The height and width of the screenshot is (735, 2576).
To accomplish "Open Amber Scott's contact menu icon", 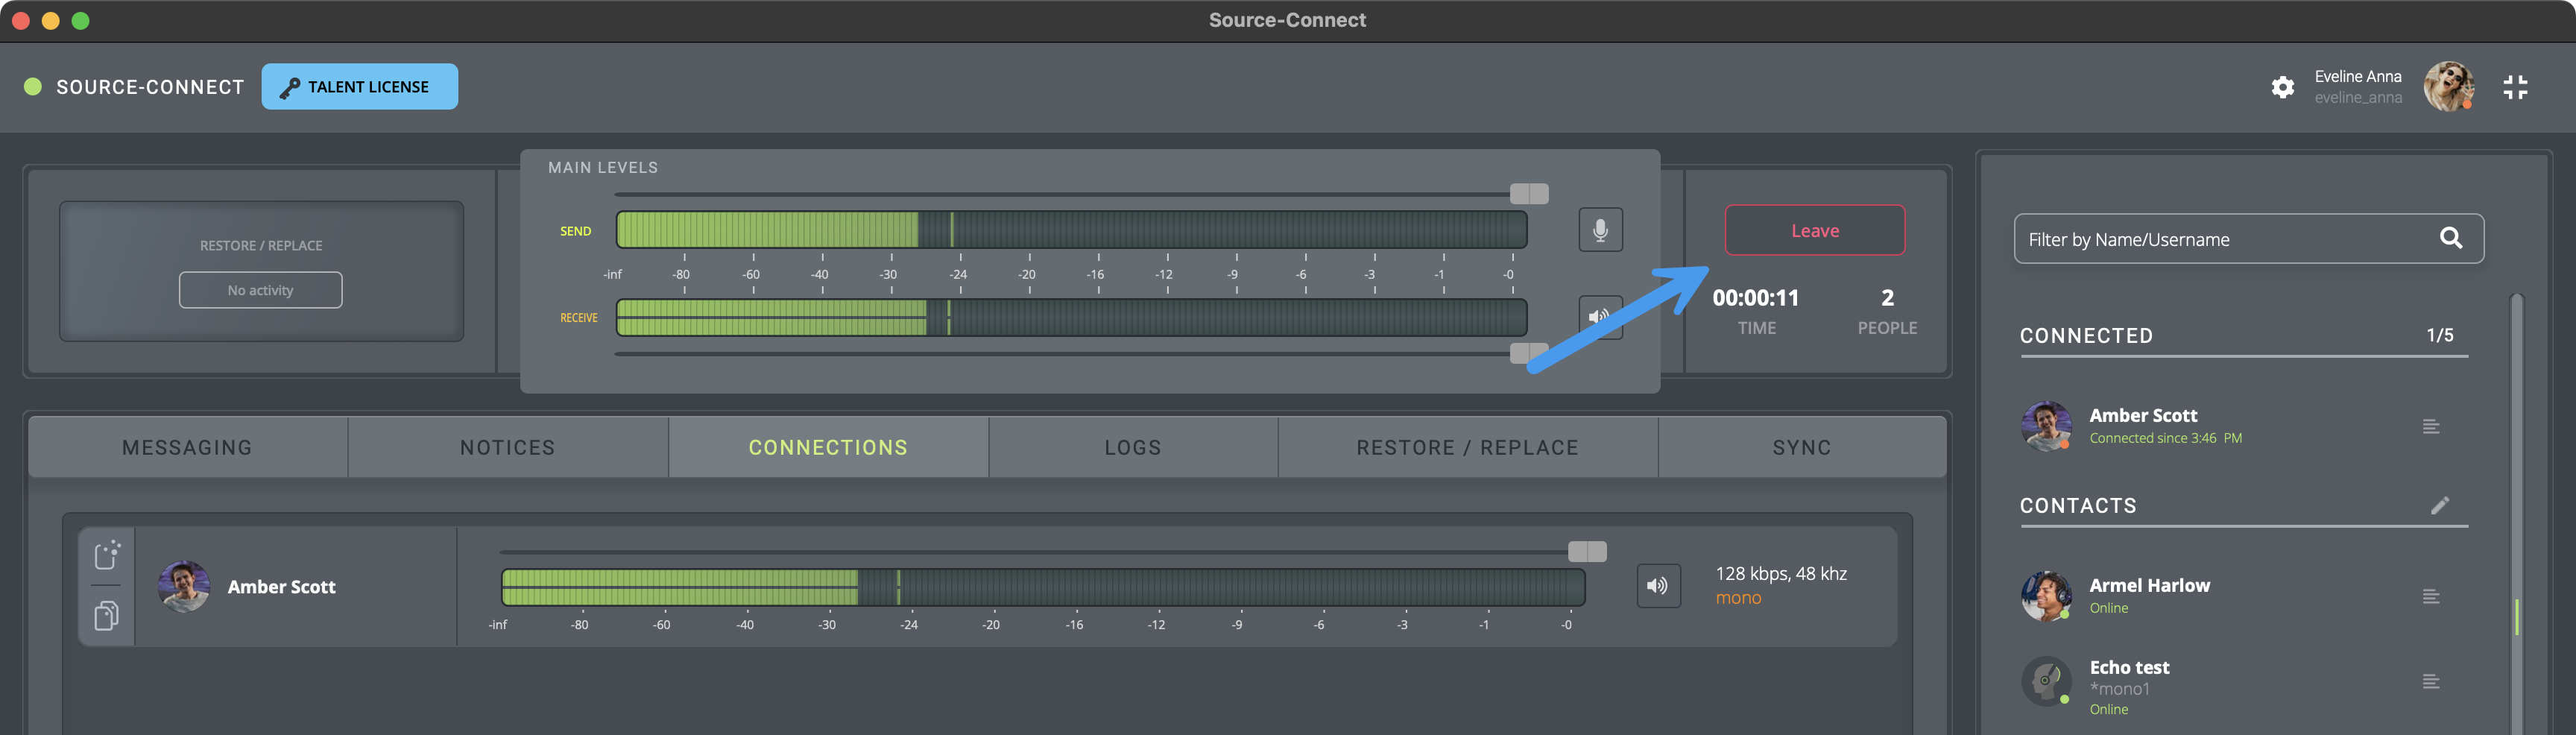I will coord(2431,427).
